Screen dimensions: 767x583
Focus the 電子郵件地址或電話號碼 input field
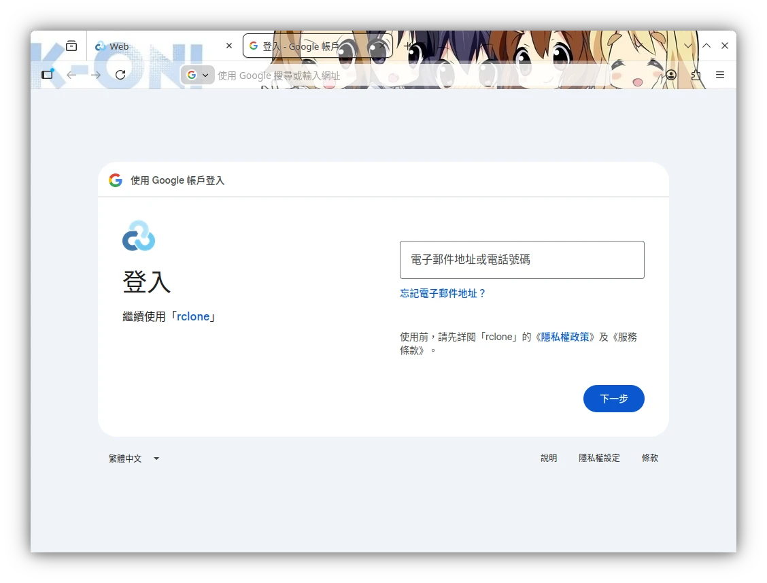[522, 260]
